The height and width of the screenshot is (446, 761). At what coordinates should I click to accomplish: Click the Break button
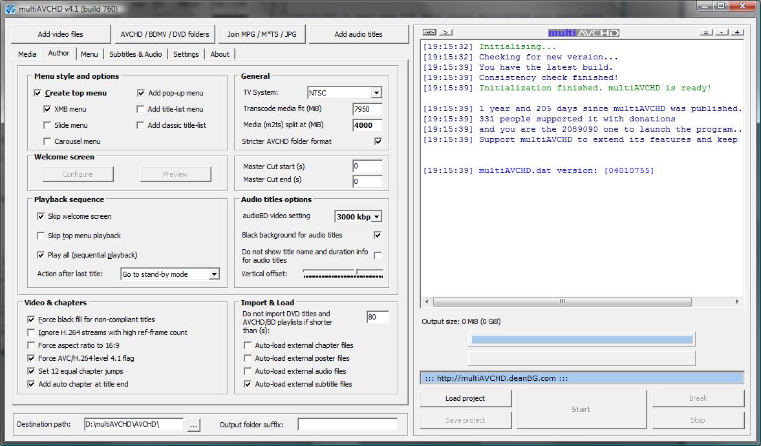[698, 398]
